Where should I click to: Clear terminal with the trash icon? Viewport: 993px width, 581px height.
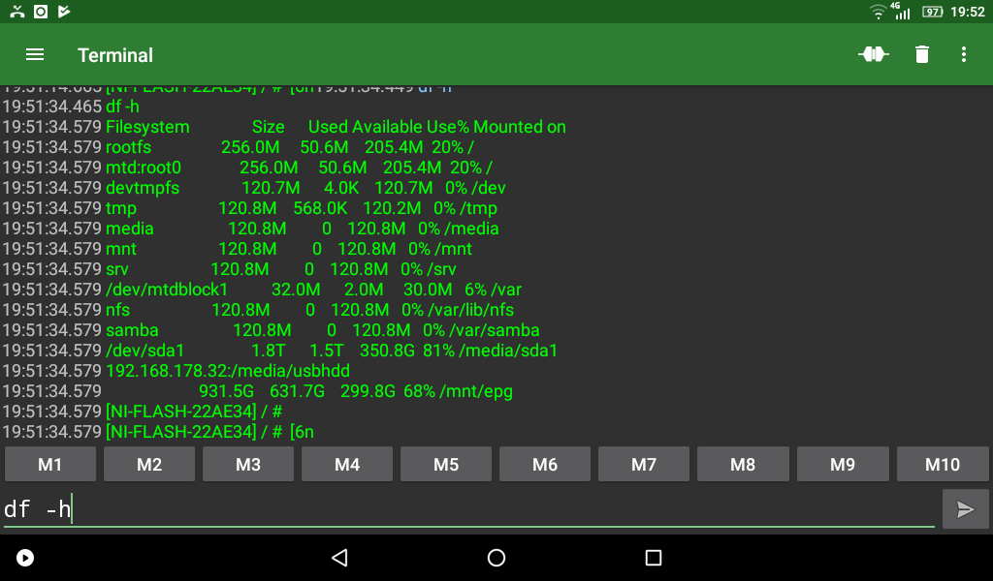[x=921, y=55]
